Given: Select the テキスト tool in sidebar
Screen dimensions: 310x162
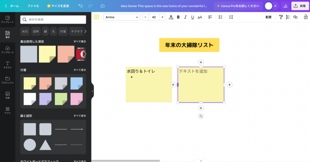Looking at the screenshot, I should tap(8, 65).
